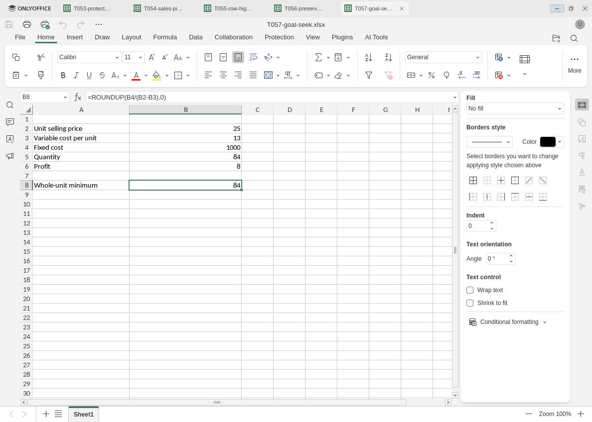This screenshot has height=422, width=592.
Task: Toggle Align middle vertical alignment
Action: pos(223,57)
